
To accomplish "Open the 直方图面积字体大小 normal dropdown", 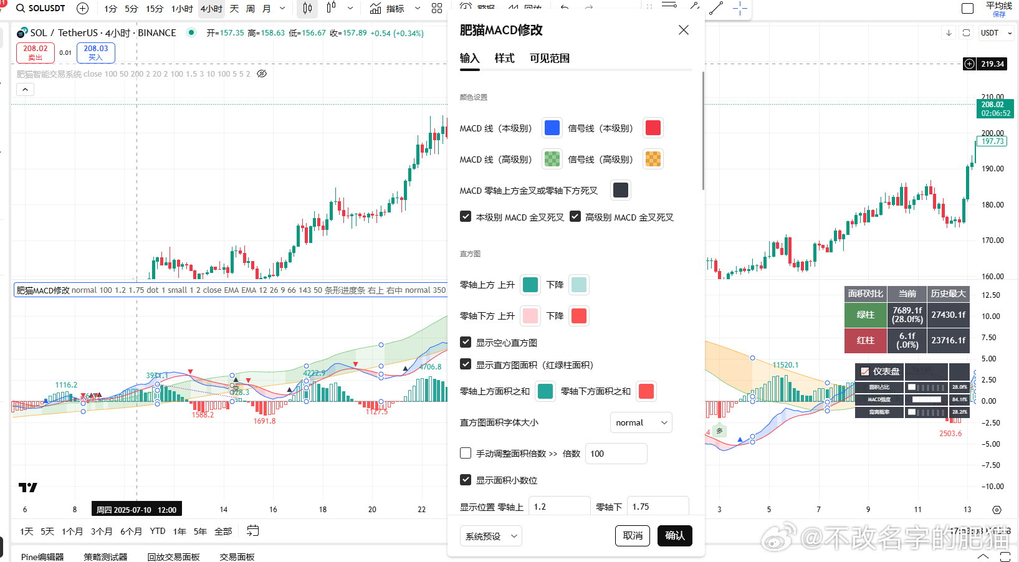I will tap(641, 422).
